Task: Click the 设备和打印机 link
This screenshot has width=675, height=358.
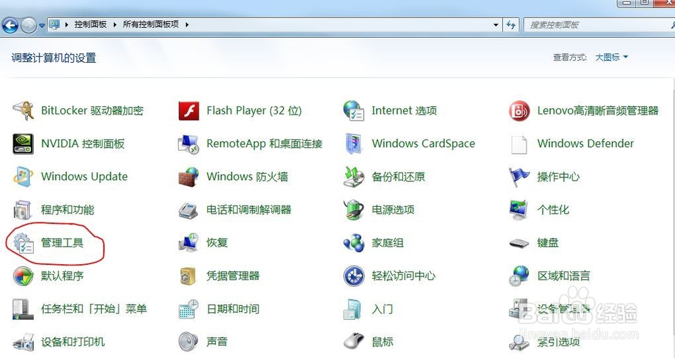Action: (73, 342)
